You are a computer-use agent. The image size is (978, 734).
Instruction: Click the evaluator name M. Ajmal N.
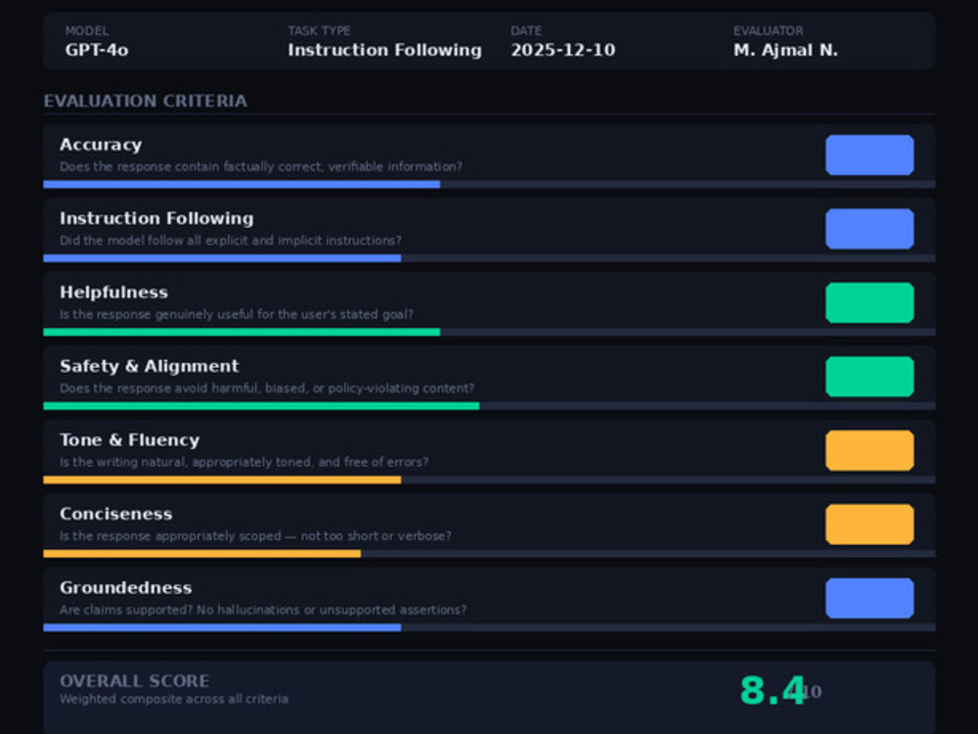pos(785,50)
